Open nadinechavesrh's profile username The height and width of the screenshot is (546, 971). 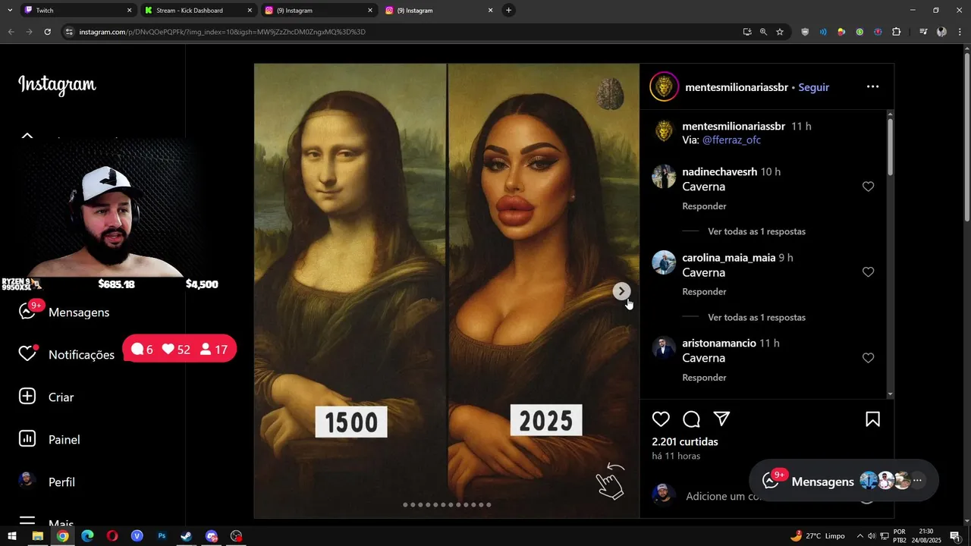pos(719,172)
